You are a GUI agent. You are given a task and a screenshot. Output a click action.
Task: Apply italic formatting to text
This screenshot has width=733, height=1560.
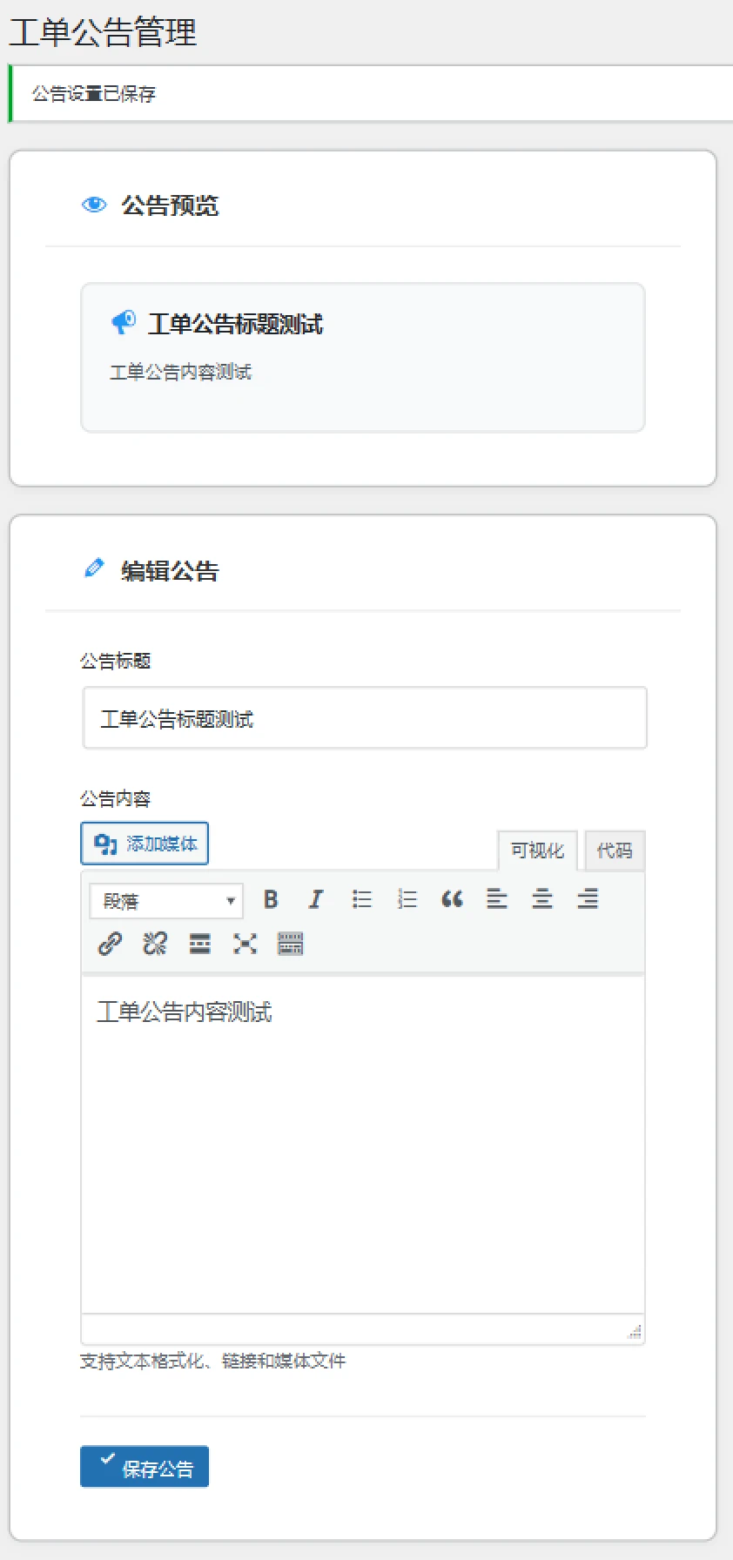pyautogui.click(x=316, y=899)
